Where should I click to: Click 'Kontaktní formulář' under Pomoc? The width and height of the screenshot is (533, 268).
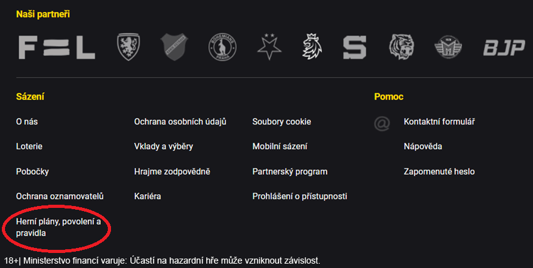[439, 121]
